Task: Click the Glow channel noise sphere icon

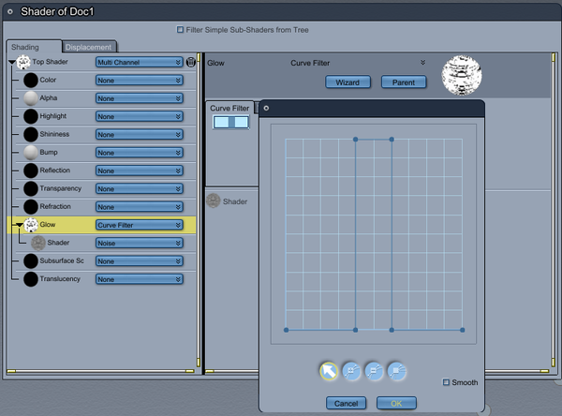Action: click(x=31, y=225)
